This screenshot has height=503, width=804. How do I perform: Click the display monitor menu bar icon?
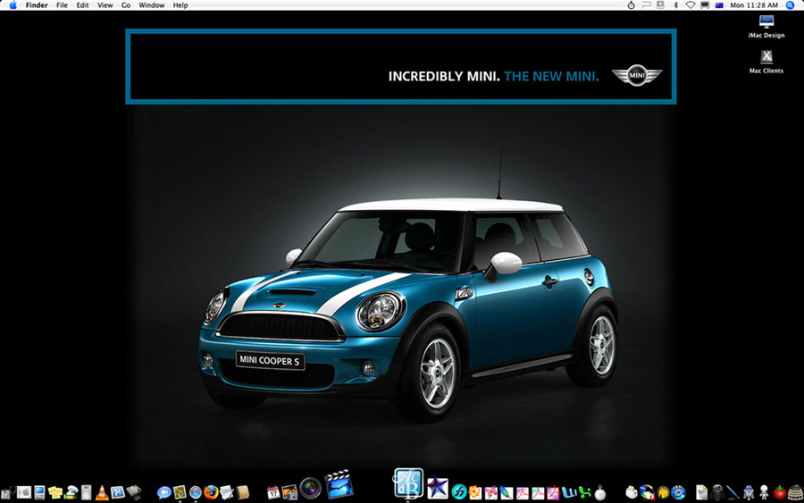(x=705, y=5)
